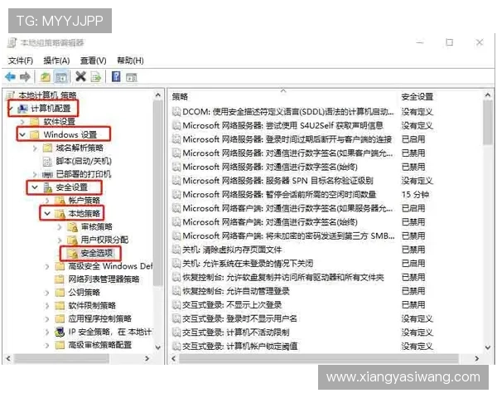Screen dimensions: 497x398
Task: Select Microsoft 网络服务器 SPN 目标名称验证级别
Action: tap(278, 181)
